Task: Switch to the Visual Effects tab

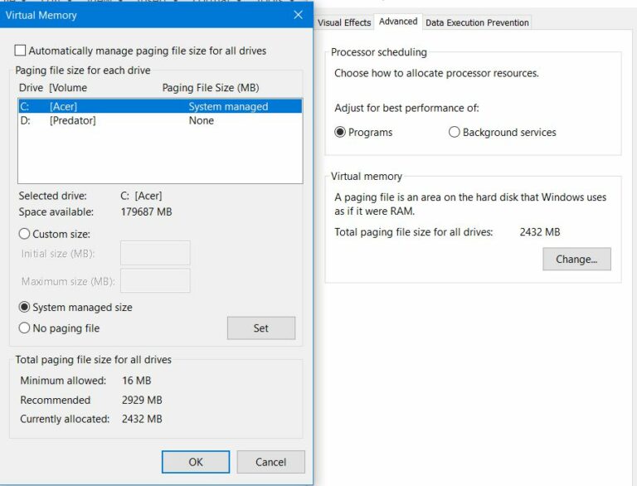Action: (344, 22)
